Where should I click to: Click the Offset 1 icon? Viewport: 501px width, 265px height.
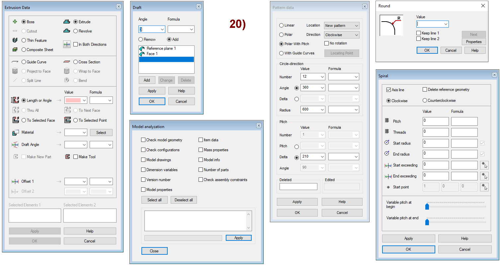pos(15,182)
